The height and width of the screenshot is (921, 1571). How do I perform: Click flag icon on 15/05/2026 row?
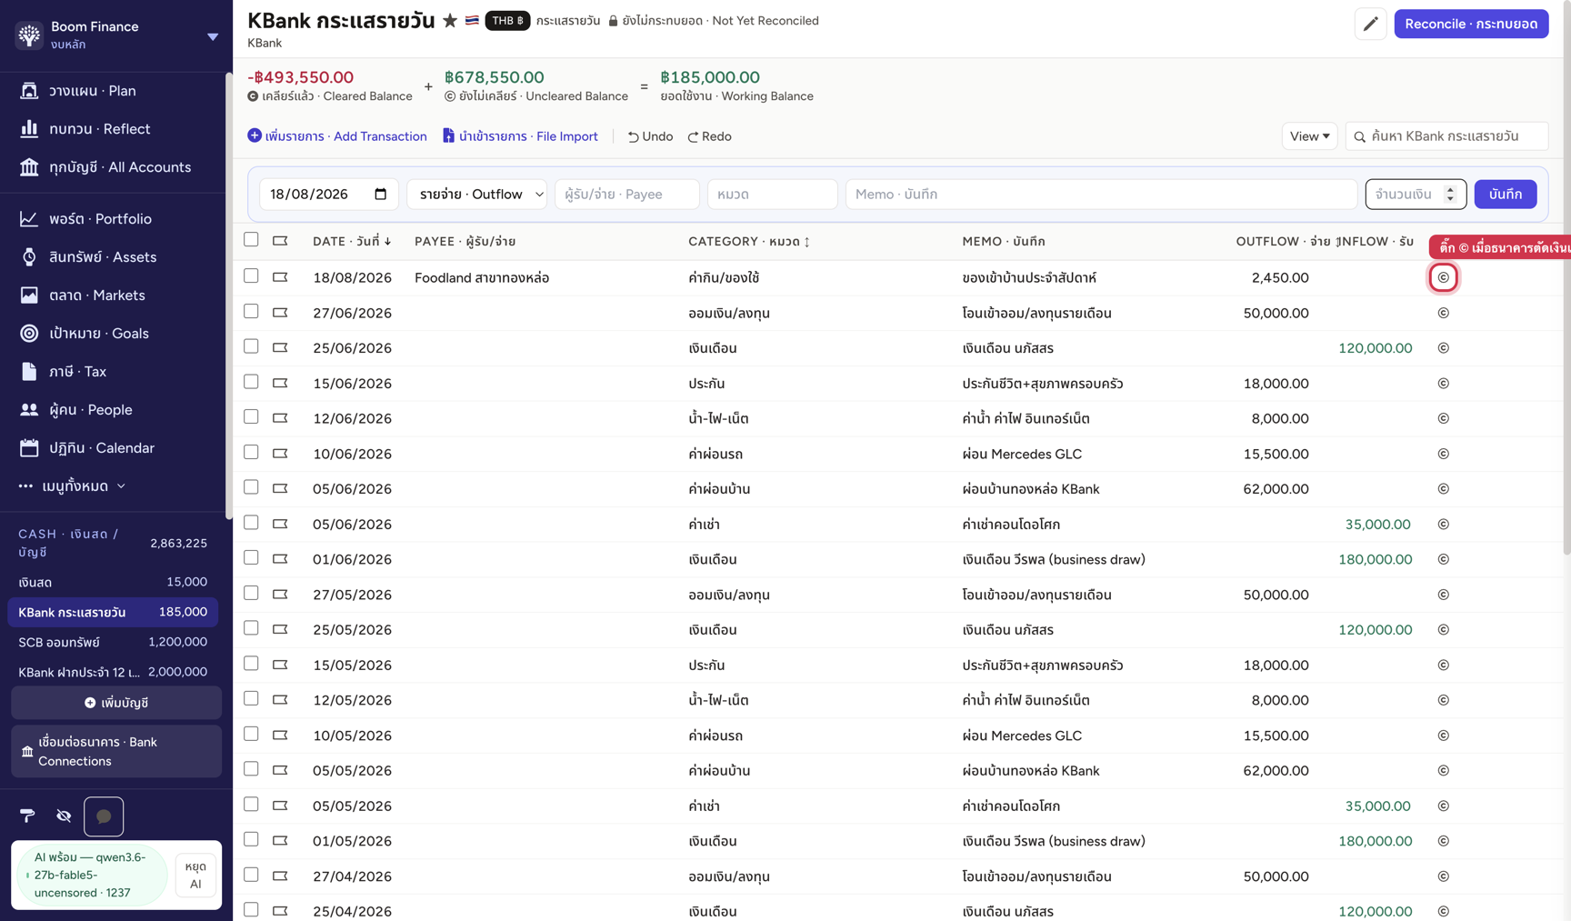pos(280,665)
